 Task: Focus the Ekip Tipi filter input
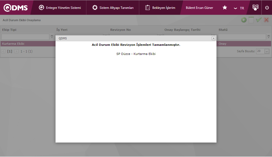coord(25,37)
